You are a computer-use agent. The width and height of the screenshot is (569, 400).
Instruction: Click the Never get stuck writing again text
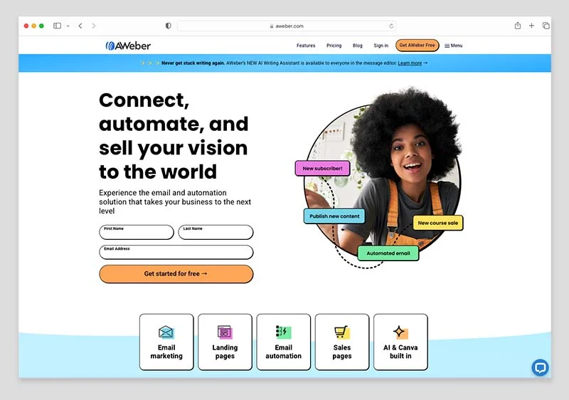(193, 63)
